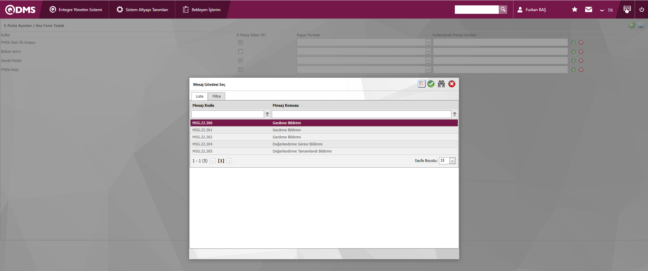
Task: Click message body field for FMEA Rolü
Action: [500, 70]
